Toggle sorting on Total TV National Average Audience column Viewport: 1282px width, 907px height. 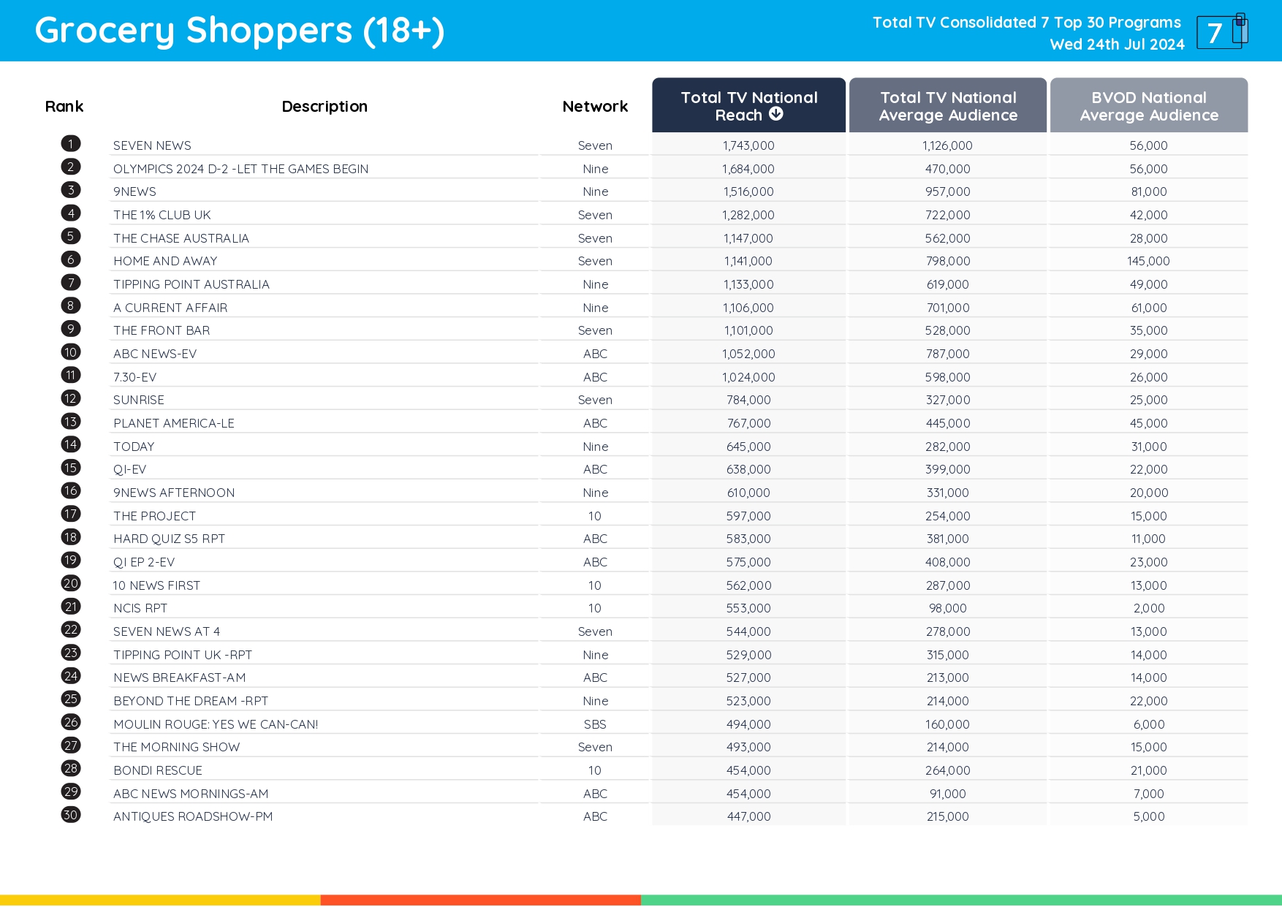[947, 105]
